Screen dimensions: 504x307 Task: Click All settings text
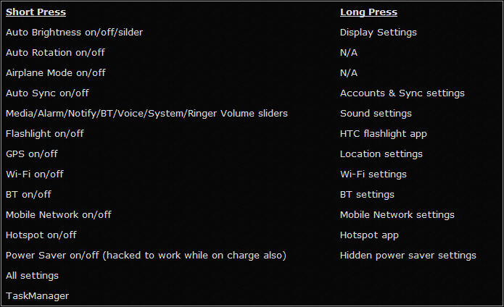(32, 276)
